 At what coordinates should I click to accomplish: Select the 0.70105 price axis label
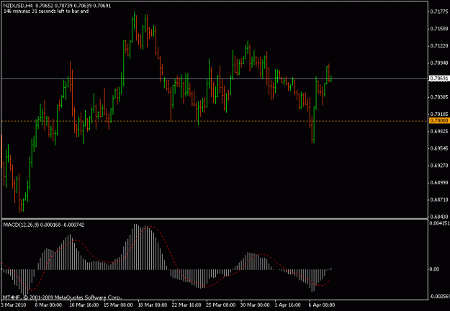tap(439, 114)
